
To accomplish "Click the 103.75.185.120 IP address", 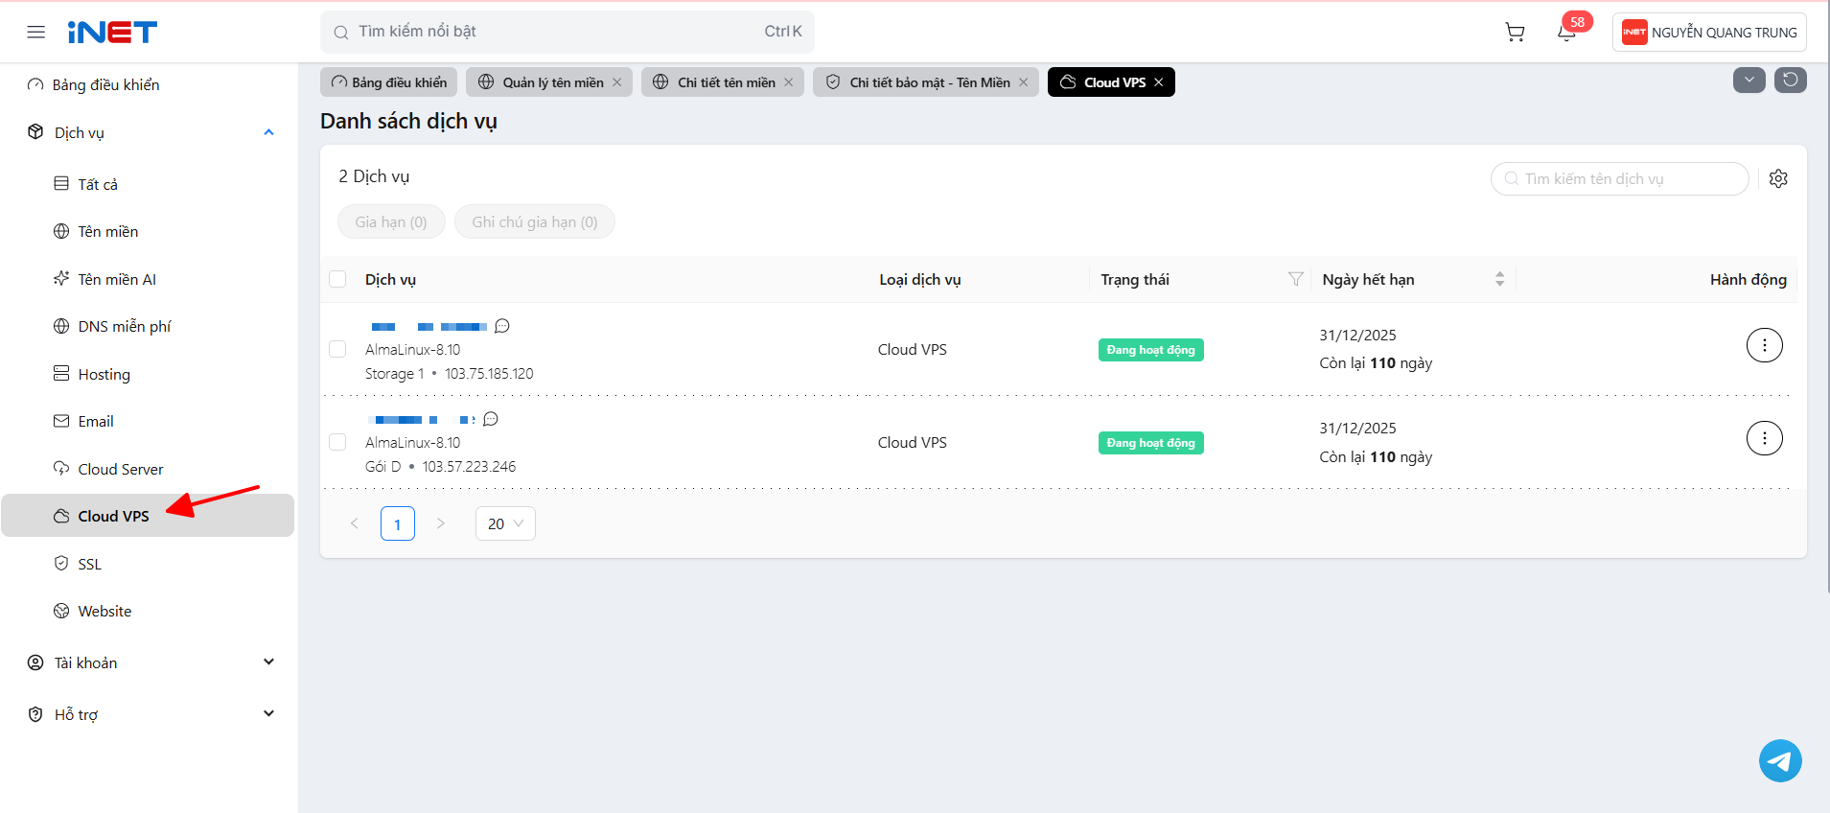I will click(489, 374).
